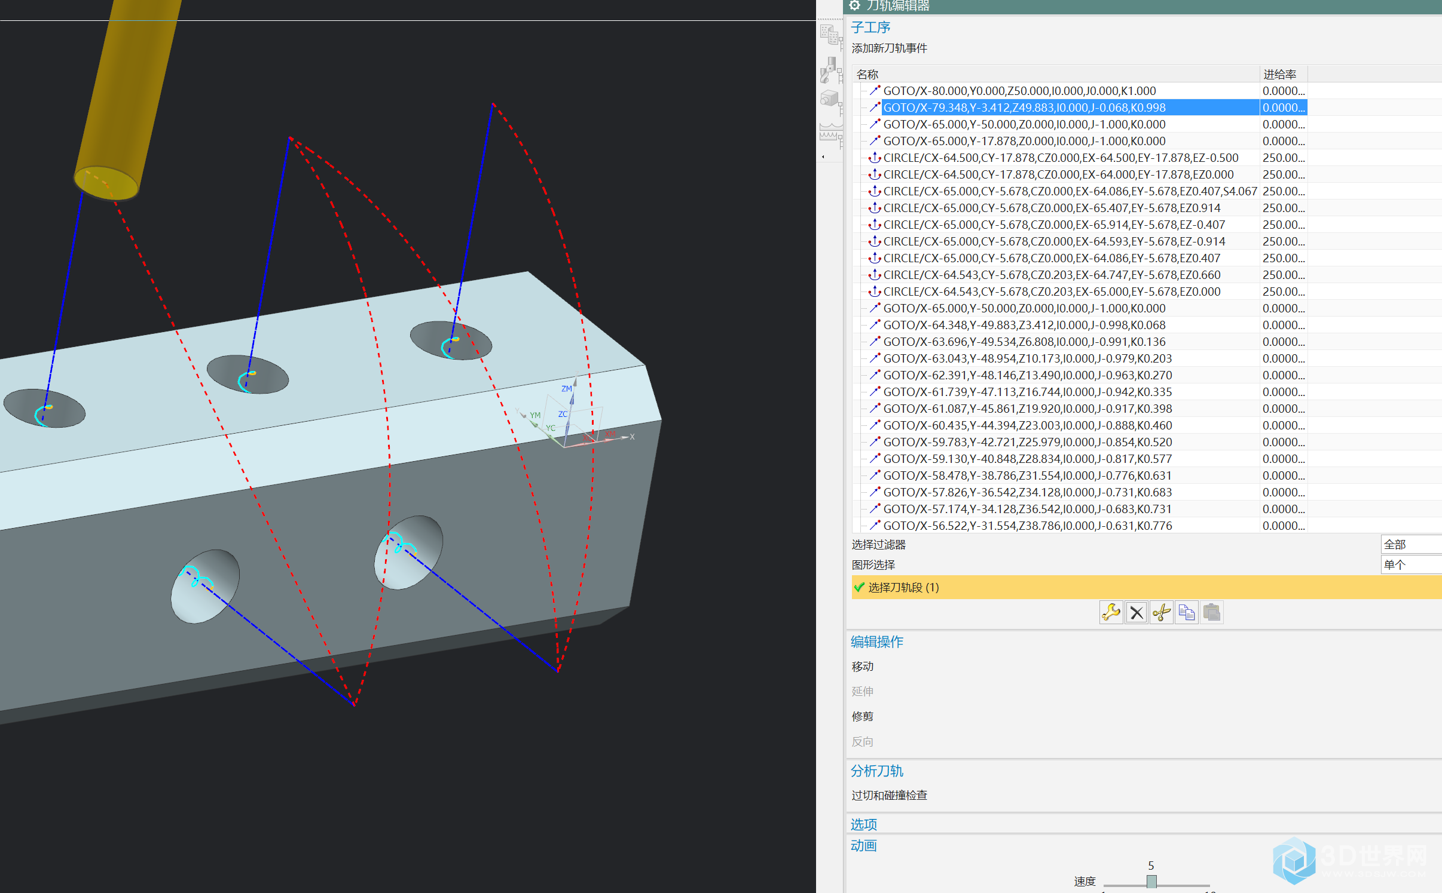Click the green check next to 选择刀轨段
The width and height of the screenshot is (1442, 893).
[859, 587]
